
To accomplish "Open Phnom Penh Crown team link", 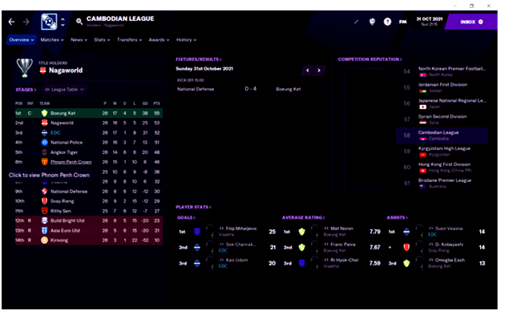I will tap(71, 162).
